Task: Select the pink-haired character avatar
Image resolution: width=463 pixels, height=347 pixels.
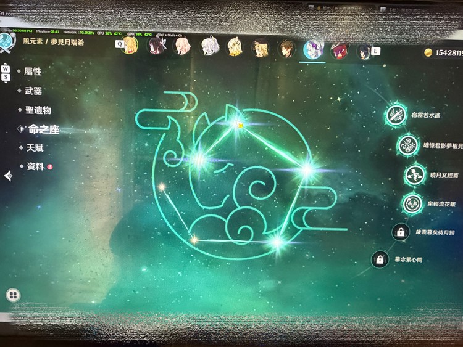Action: tap(183, 46)
